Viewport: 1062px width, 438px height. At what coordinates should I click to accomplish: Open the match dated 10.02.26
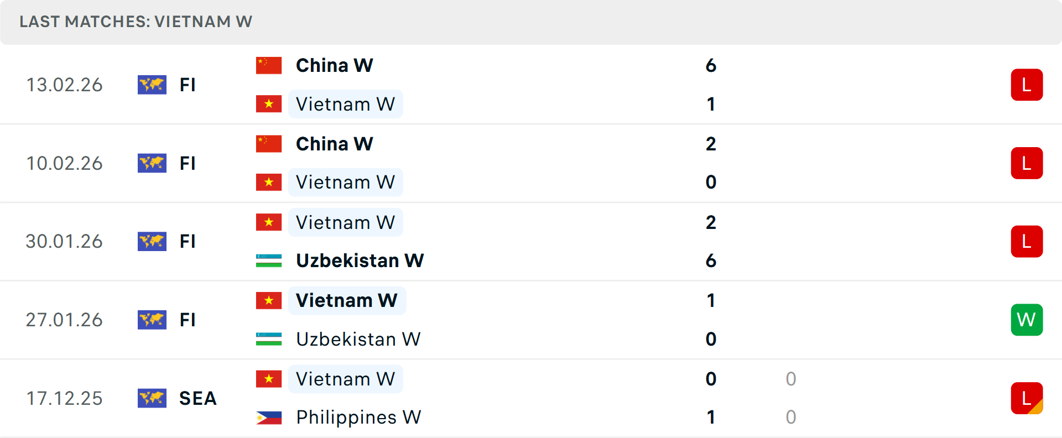(531, 163)
